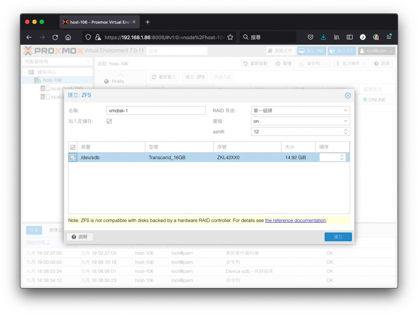Click the 建立 CT button
The height and width of the screenshot is (315, 418).
[342, 51]
